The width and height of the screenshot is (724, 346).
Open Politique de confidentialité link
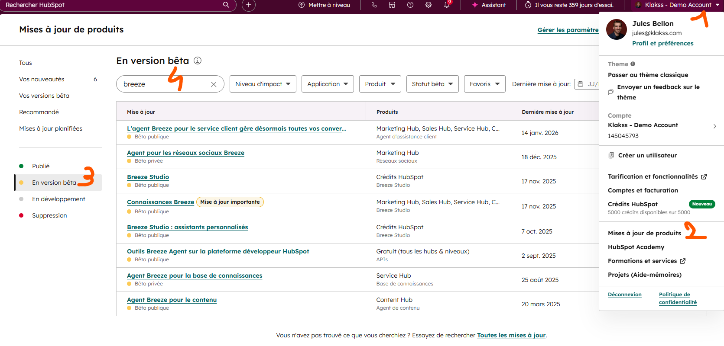678,298
